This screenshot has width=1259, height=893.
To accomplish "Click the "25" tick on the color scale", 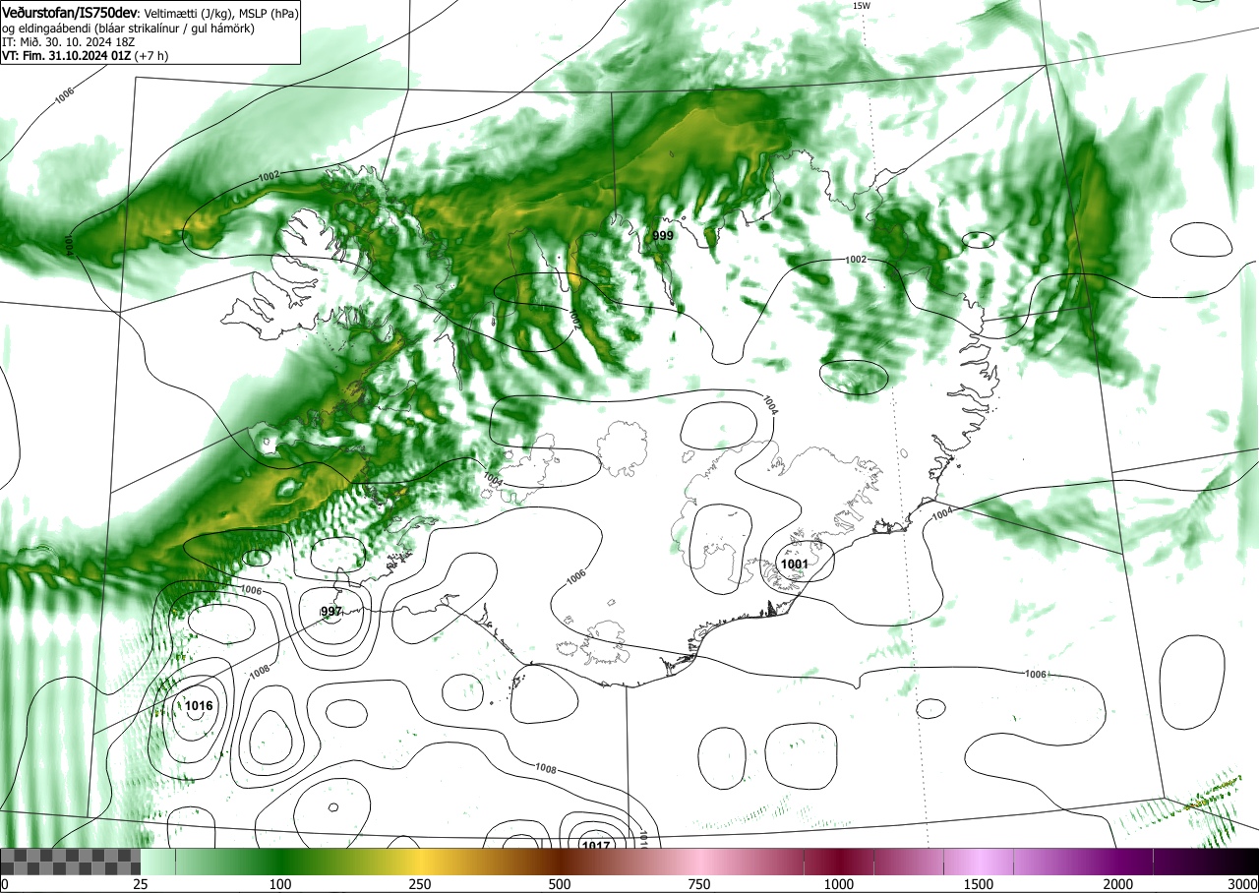I will [141, 884].
